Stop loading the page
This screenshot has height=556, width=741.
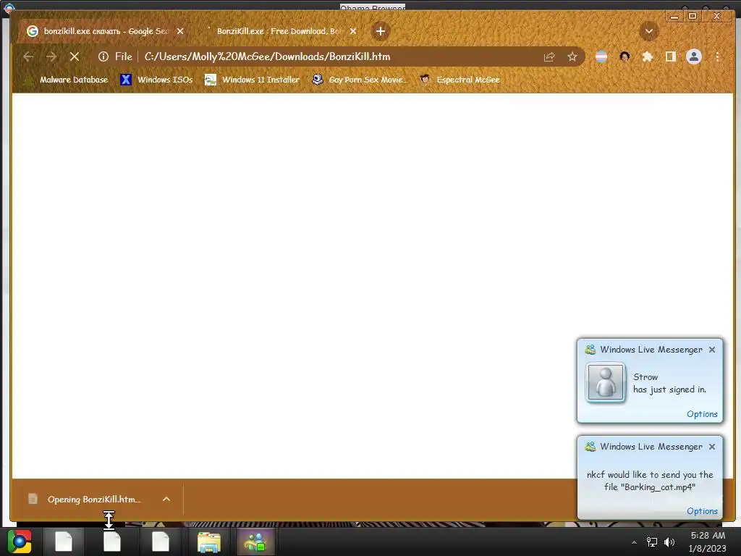[75, 56]
